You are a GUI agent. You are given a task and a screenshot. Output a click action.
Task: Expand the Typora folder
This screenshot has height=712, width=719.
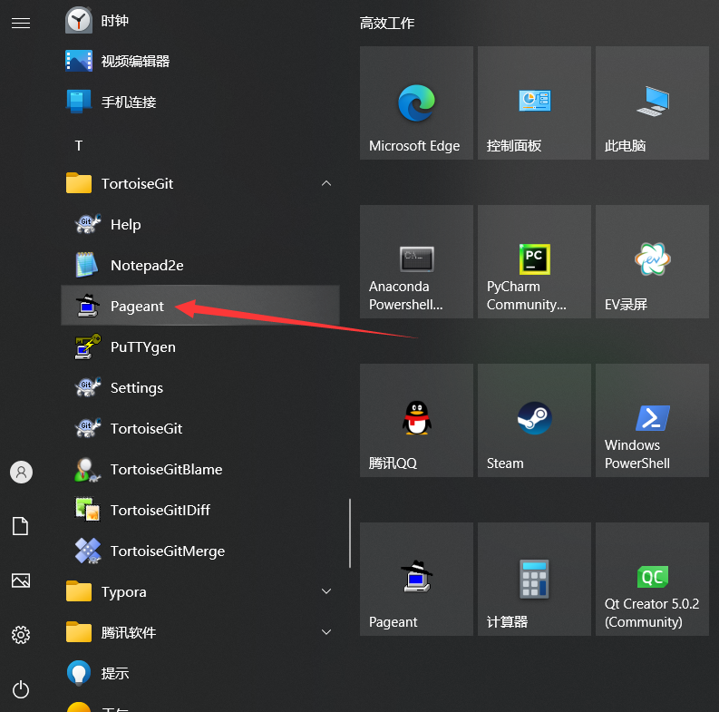tap(326, 592)
